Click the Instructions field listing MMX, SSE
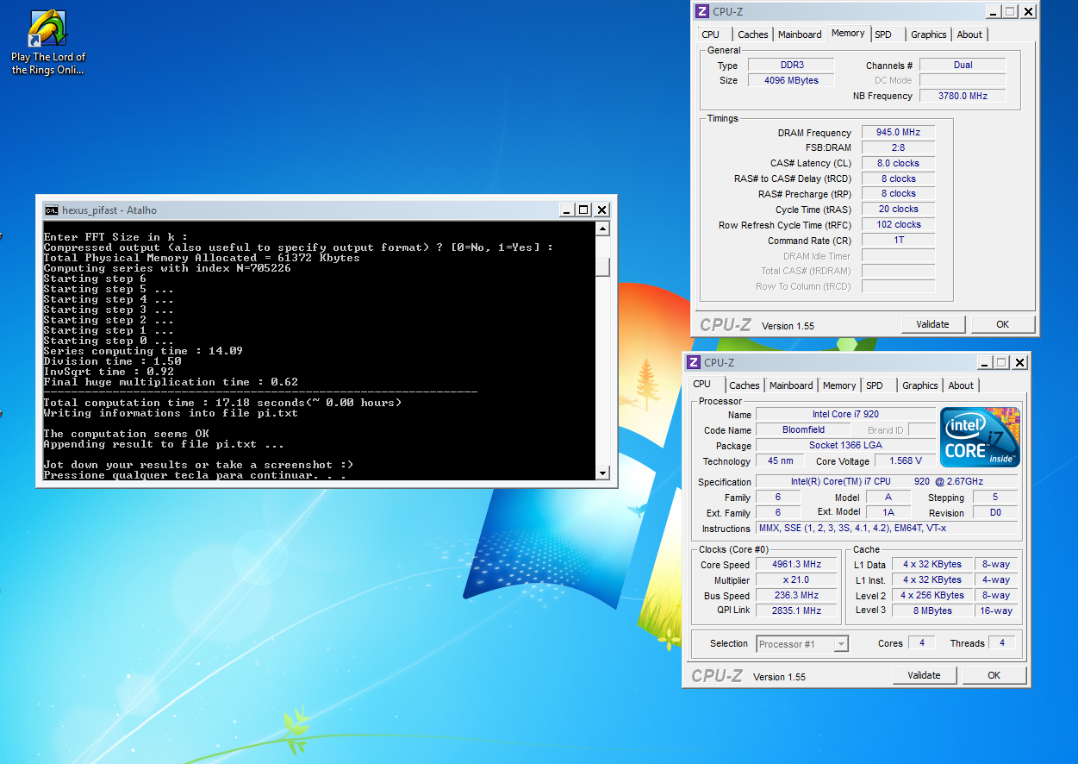The height and width of the screenshot is (764, 1078). pos(887,528)
